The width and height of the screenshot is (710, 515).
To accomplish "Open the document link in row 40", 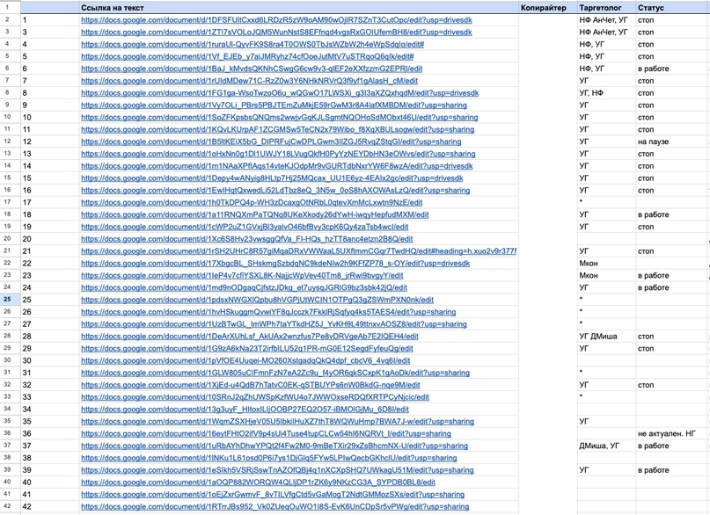I will pos(258,482).
